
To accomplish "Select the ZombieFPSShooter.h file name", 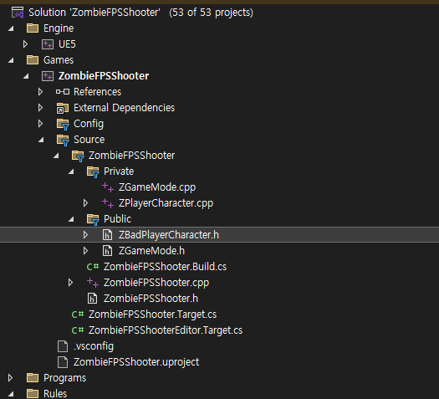I will tap(151, 299).
